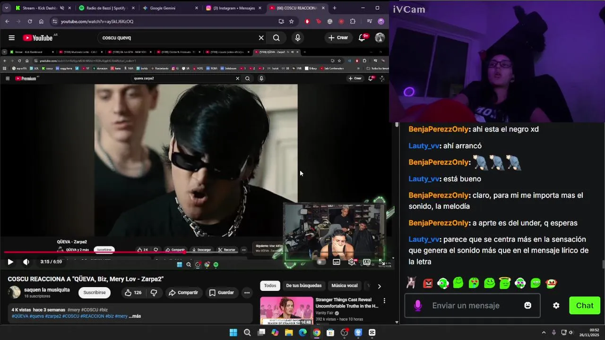Switch player to theater mode
The image size is (605, 340).
pos(367,262)
